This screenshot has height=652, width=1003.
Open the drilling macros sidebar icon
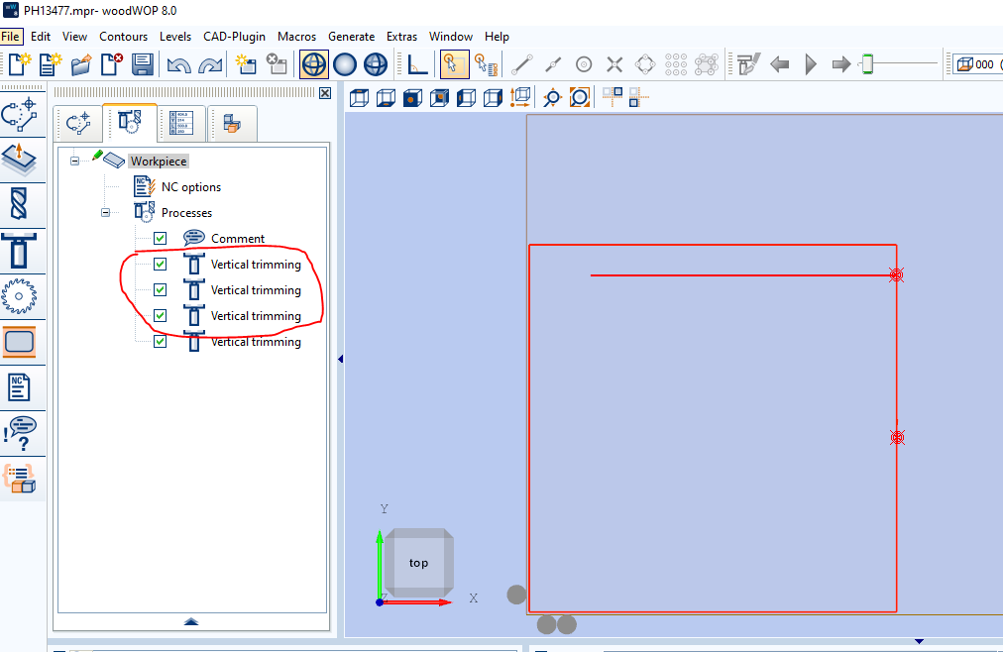tap(19, 205)
